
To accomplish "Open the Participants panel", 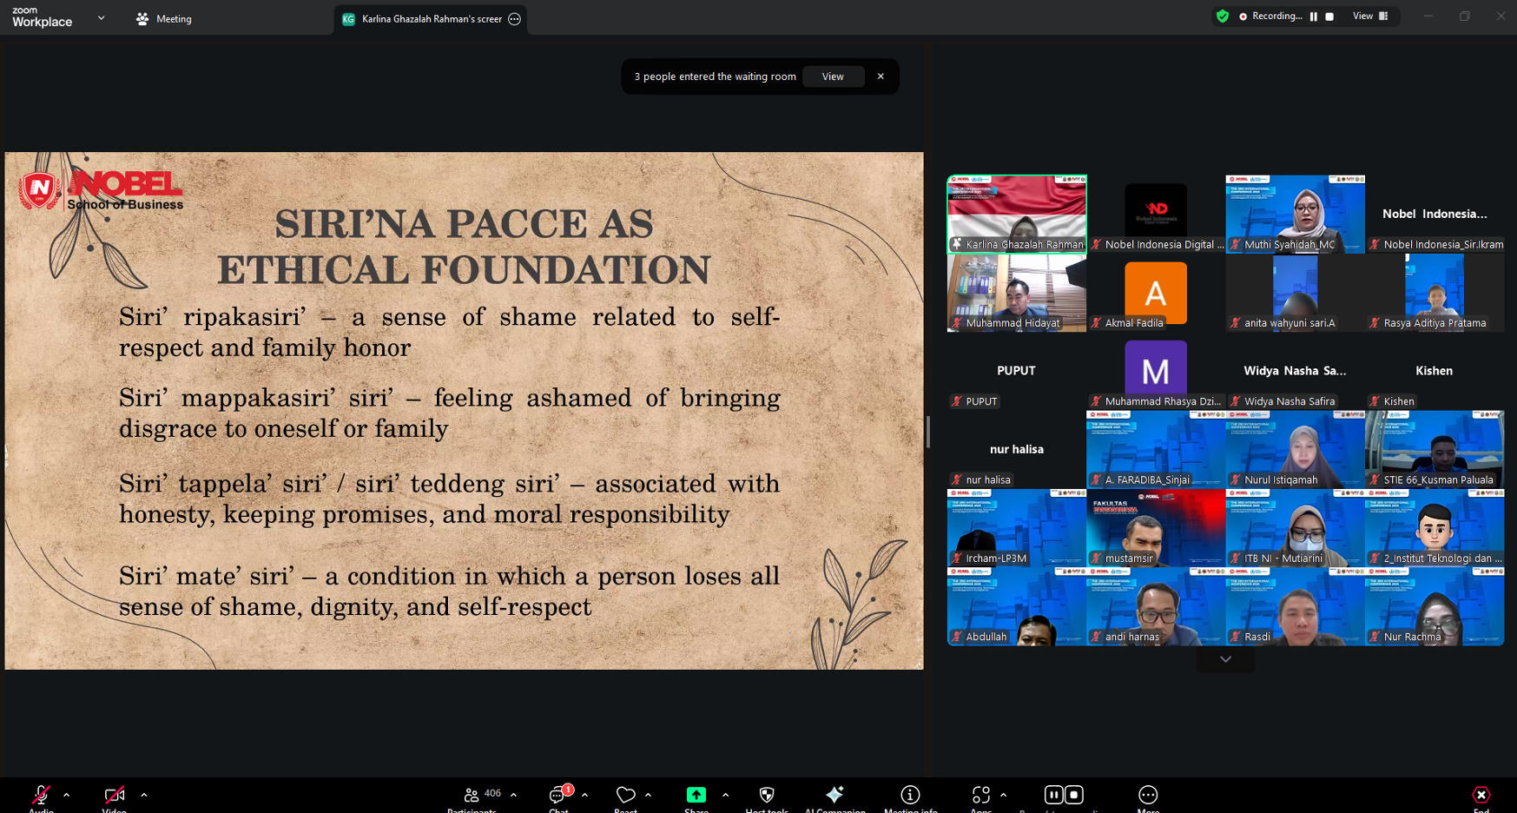I will (472, 795).
